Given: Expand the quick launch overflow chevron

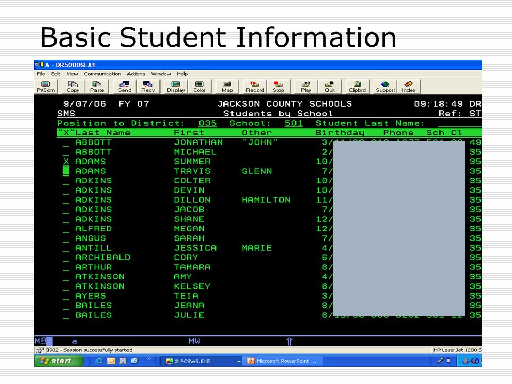Looking at the screenshot, I should pyautogui.click(x=149, y=359).
